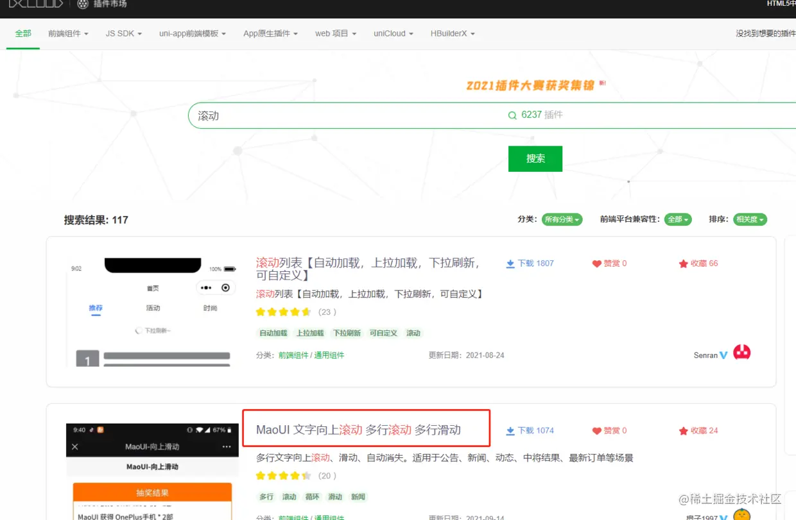The height and width of the screenshot is (520, 796).
Task: Click download icon of 滚动列表 plugin
Action: point(510,264)
